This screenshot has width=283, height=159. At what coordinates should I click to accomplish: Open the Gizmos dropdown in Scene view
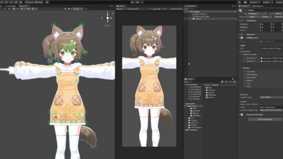(77, 9)
